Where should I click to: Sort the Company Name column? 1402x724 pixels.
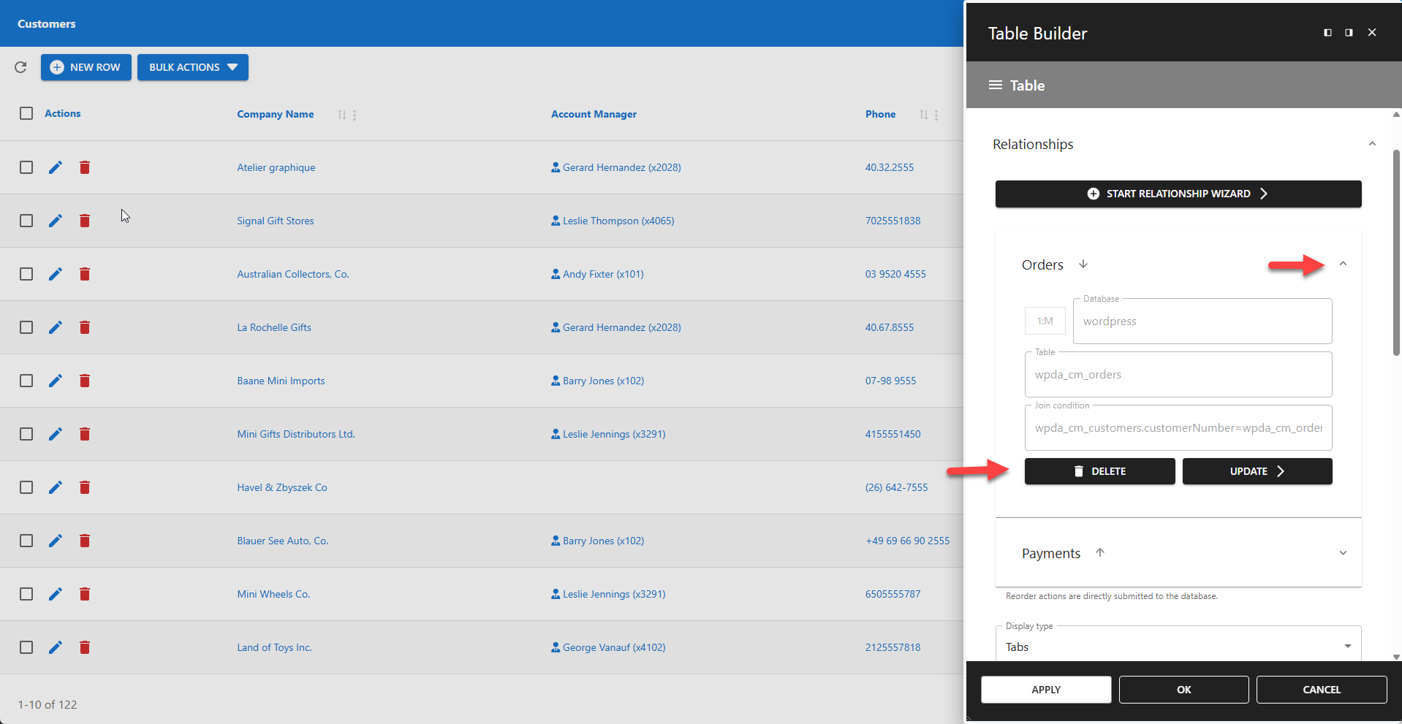coord(341,115)
